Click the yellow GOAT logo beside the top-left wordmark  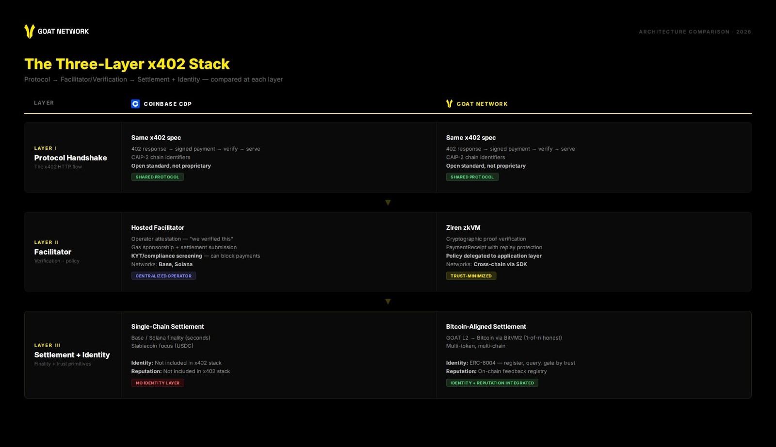30,32
